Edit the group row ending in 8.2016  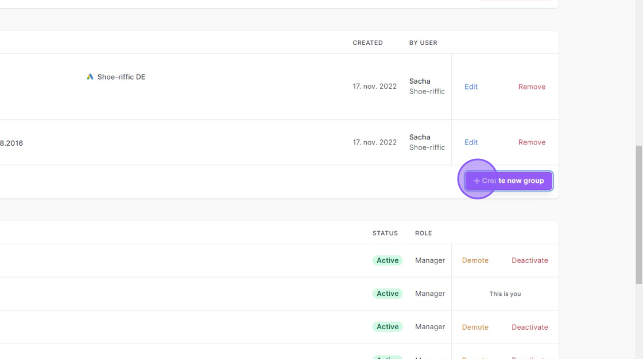tap(471, 142)
